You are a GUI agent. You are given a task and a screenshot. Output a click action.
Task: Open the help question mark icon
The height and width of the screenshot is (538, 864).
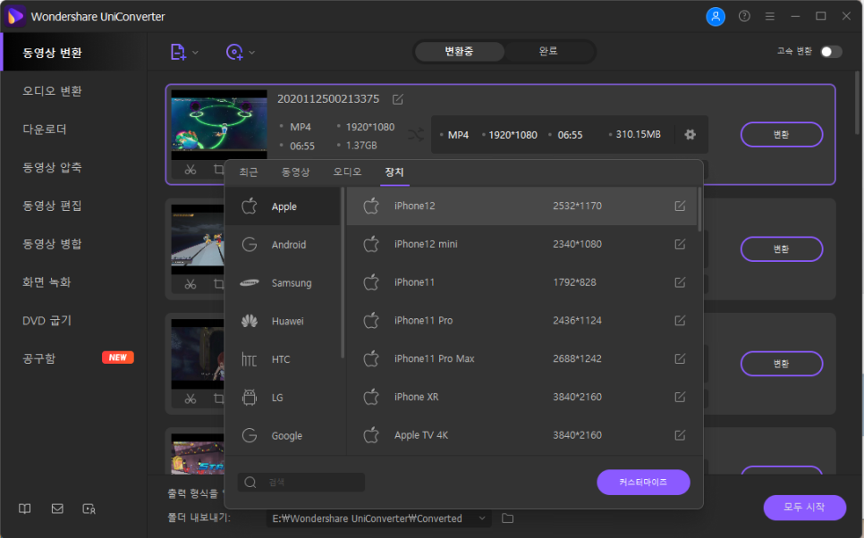744,16
